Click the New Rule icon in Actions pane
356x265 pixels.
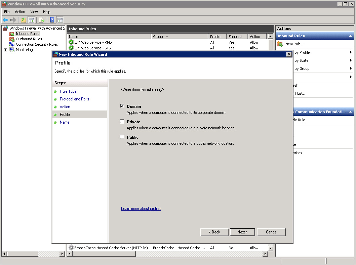280,44
